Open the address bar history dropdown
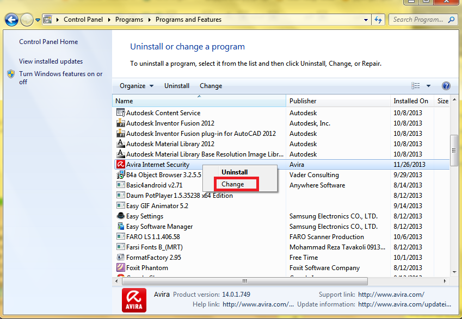462x319 pixels. click(x=366, y=20)
